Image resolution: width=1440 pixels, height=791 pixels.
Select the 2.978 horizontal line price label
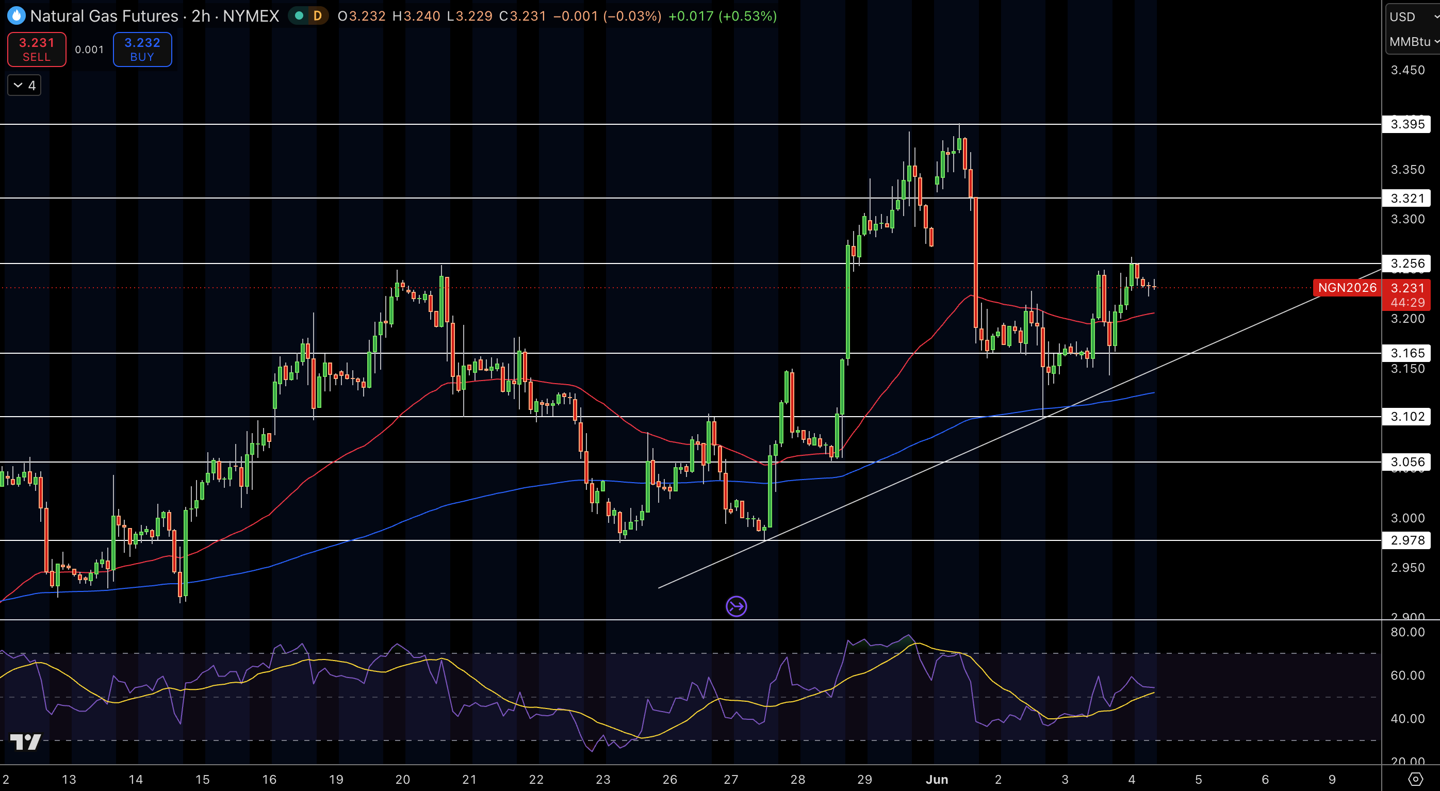coord(1406,540)
